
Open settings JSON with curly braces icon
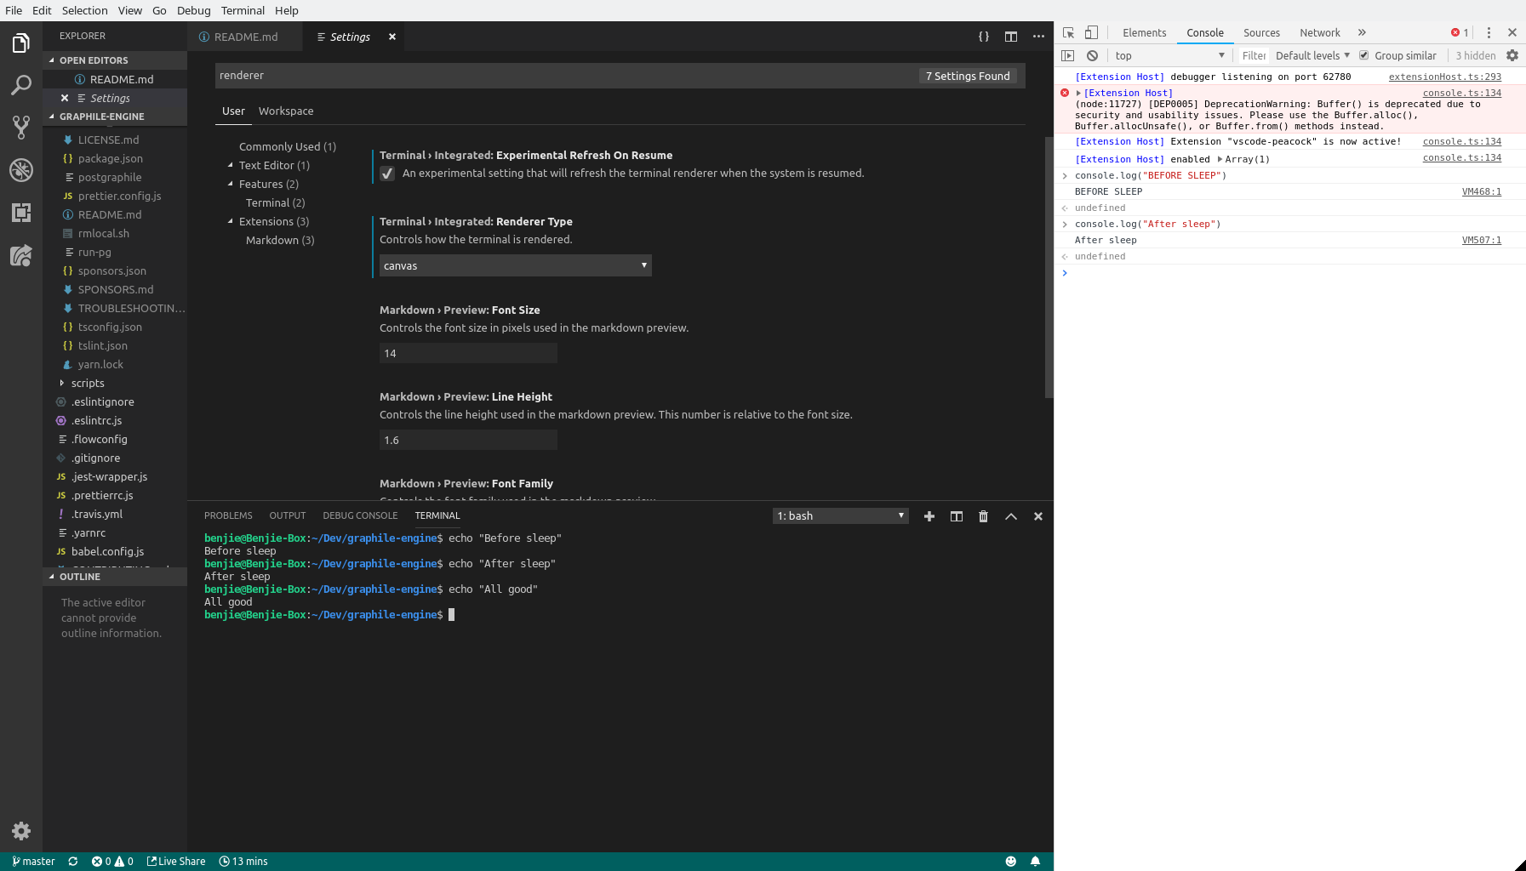[x=984, y=37]
